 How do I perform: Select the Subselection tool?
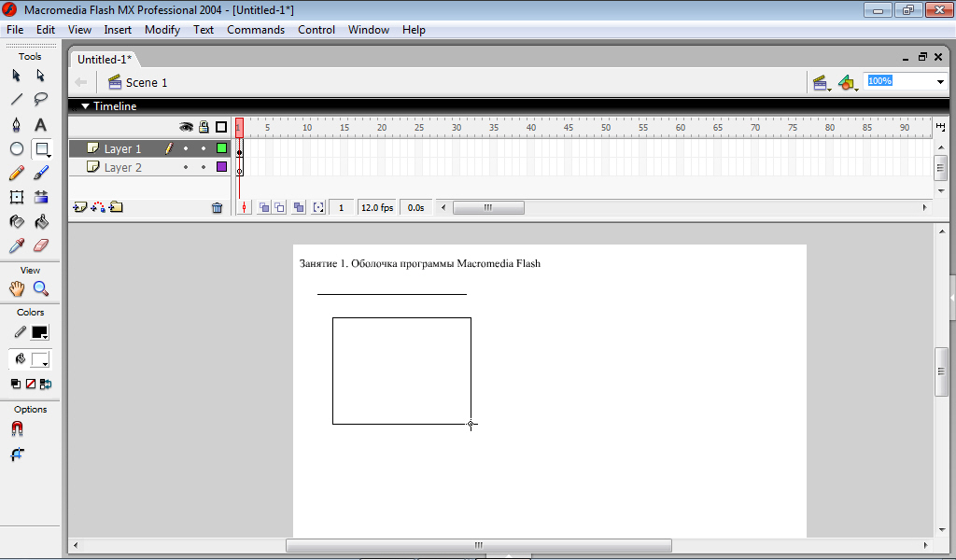pos(40,75)
